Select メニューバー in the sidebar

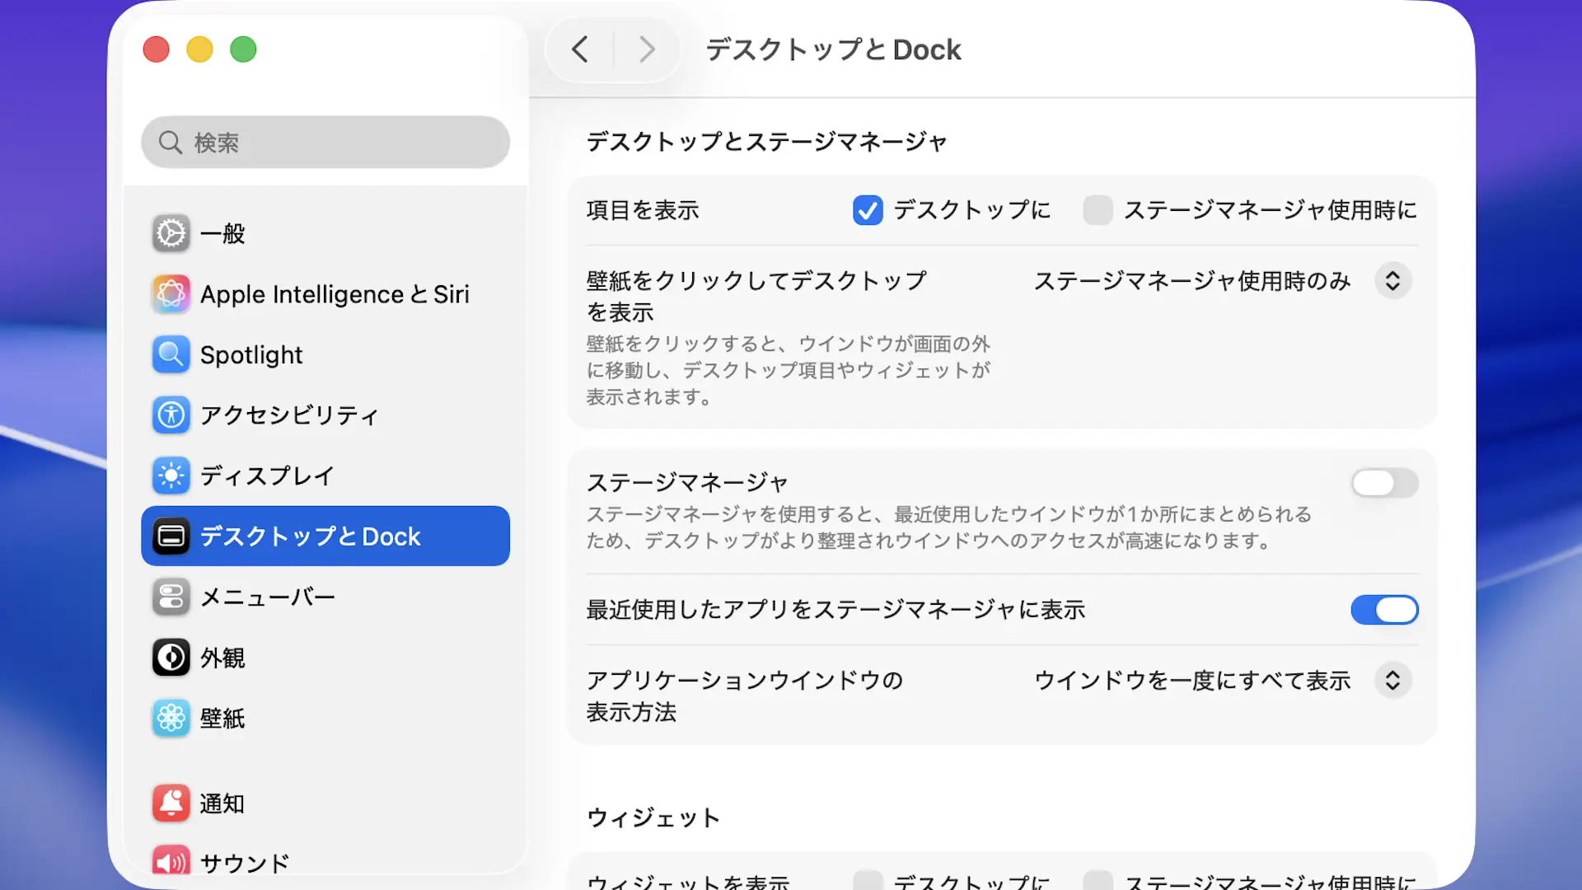[x=267, y=597]
